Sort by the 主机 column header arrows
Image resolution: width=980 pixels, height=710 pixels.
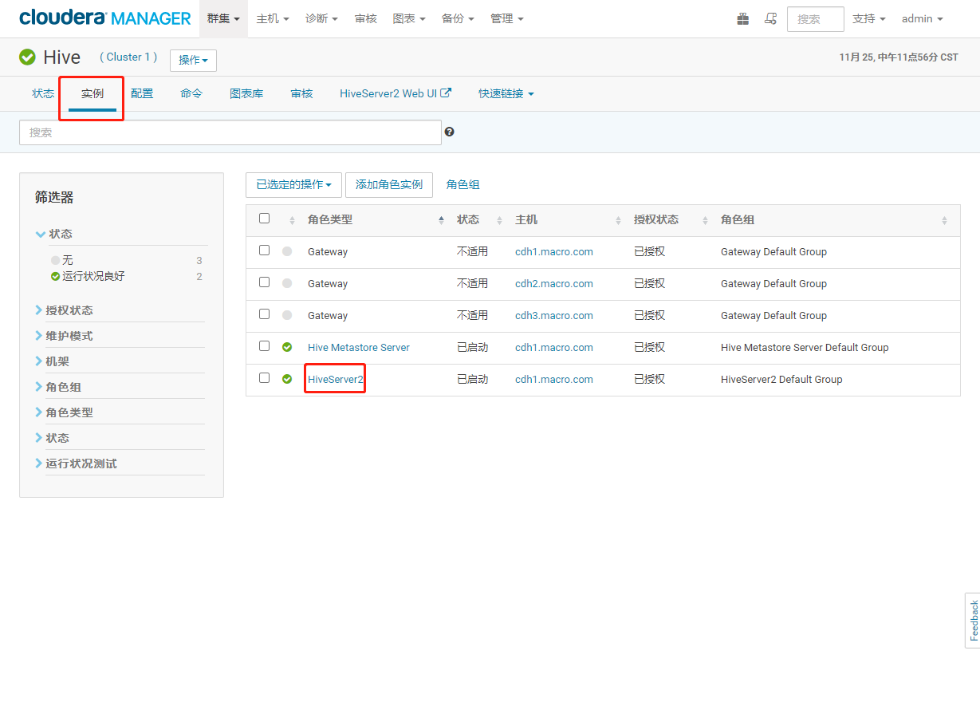pyautogui.click(x=619, y=220)
